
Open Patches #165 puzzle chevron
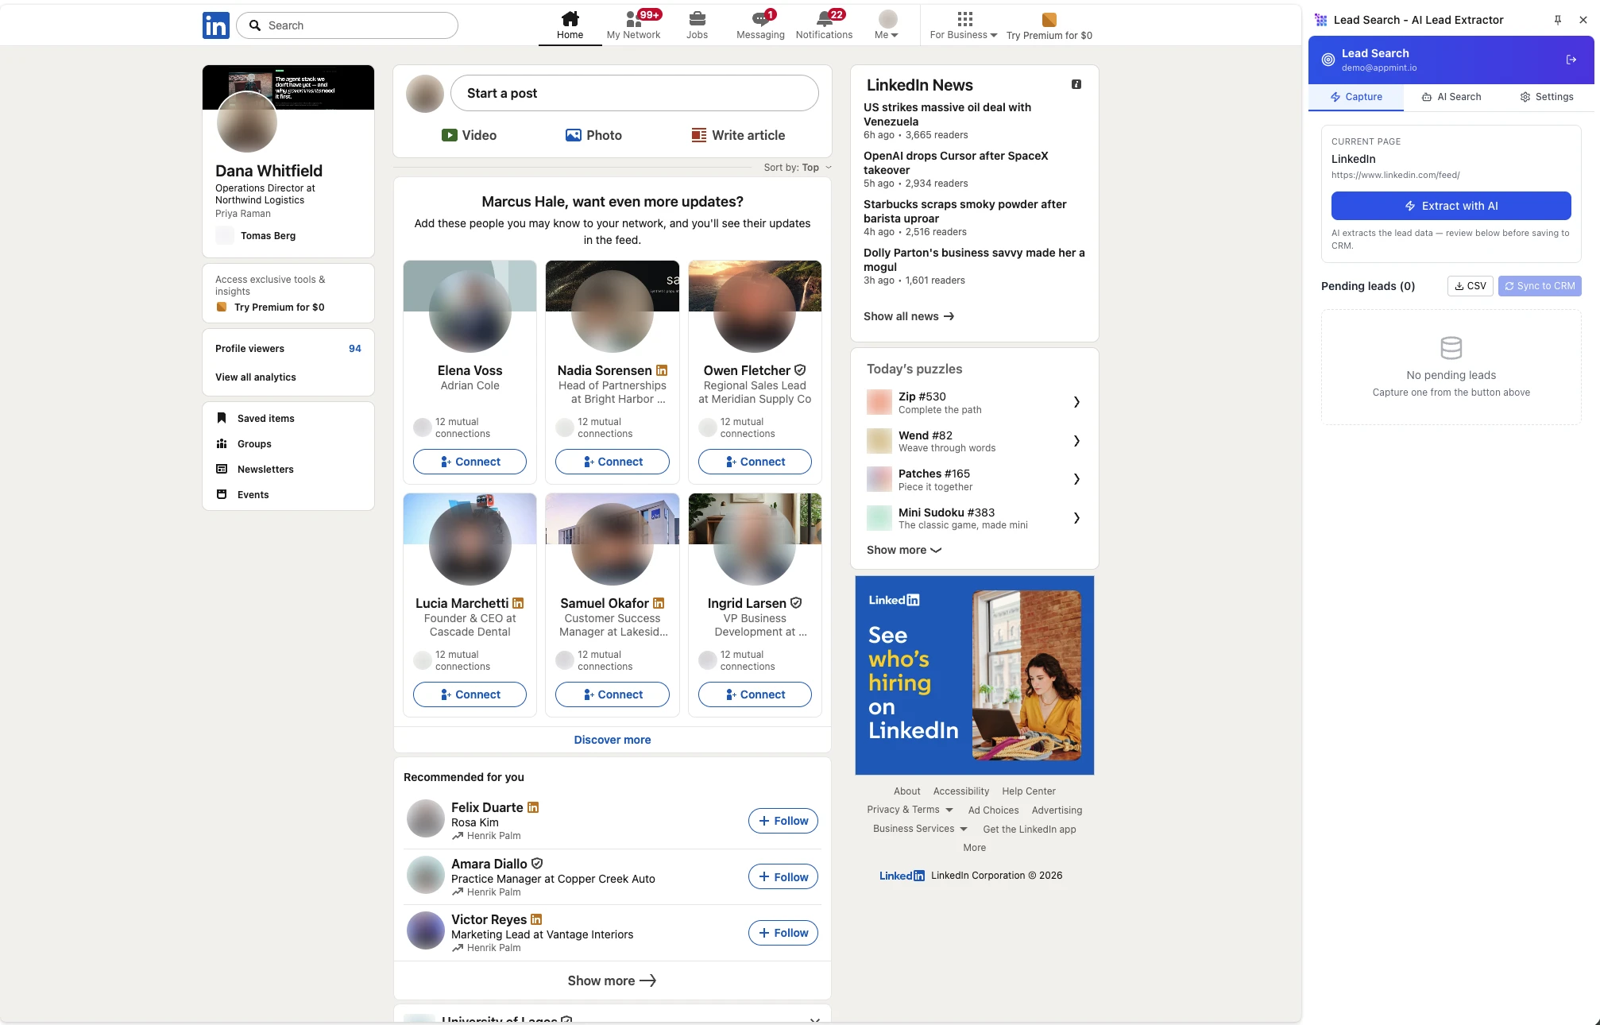1076,479
